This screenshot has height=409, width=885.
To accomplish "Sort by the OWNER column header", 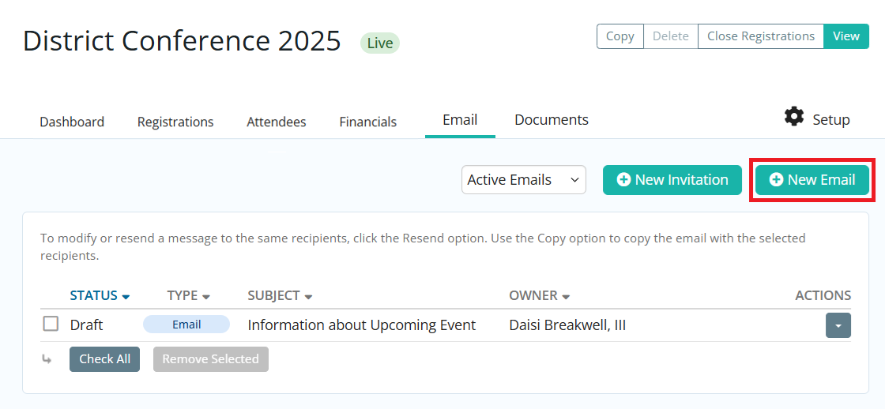I will click(540, 295).
